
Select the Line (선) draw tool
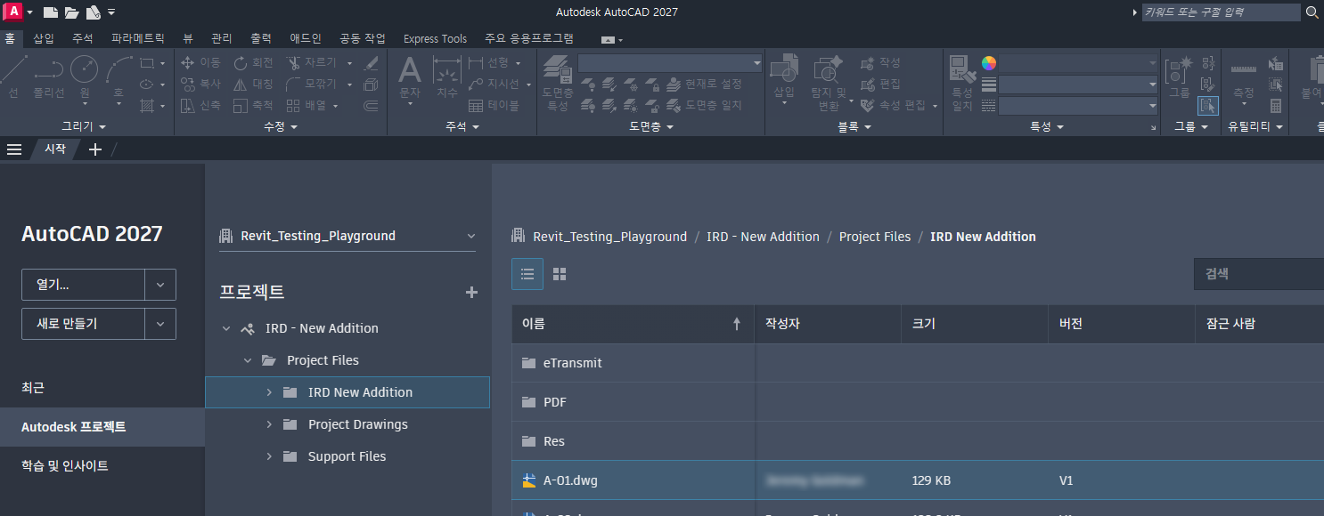click(x=13, y=78)
